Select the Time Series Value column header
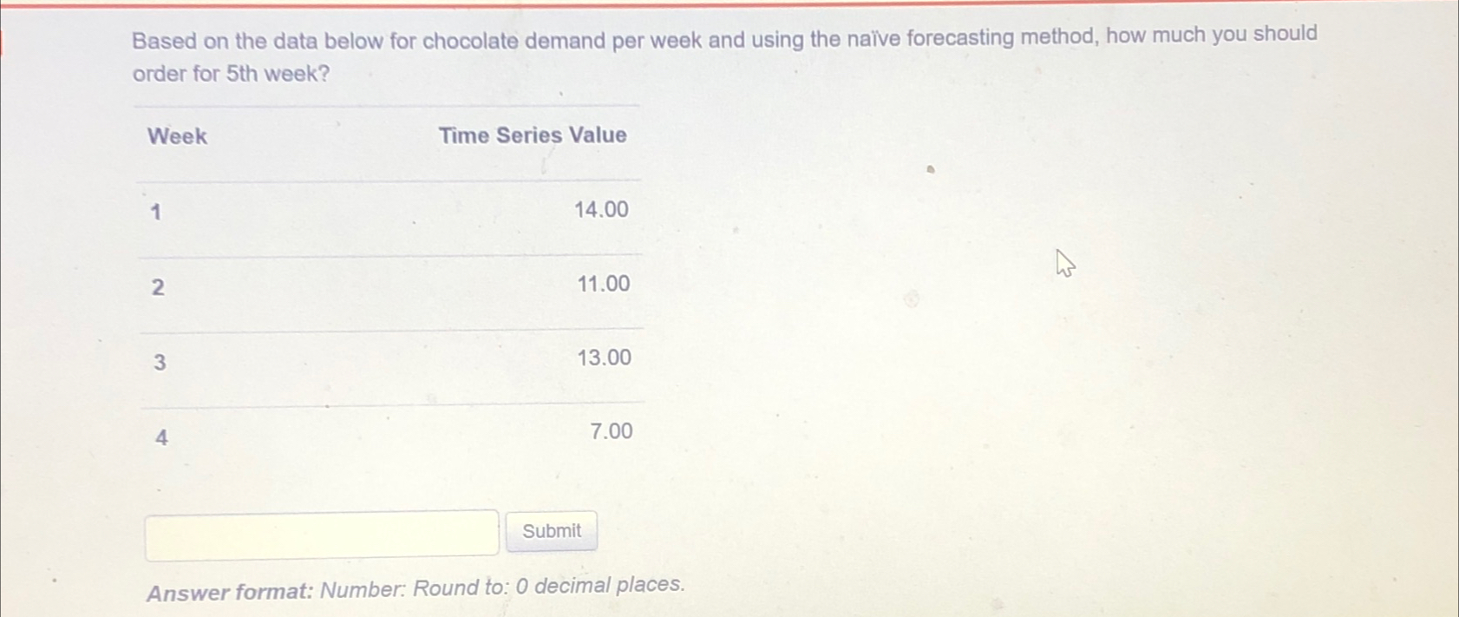The height and width of the screenshot is (617, 1459). pyautogui.click(x=533, y=135)
